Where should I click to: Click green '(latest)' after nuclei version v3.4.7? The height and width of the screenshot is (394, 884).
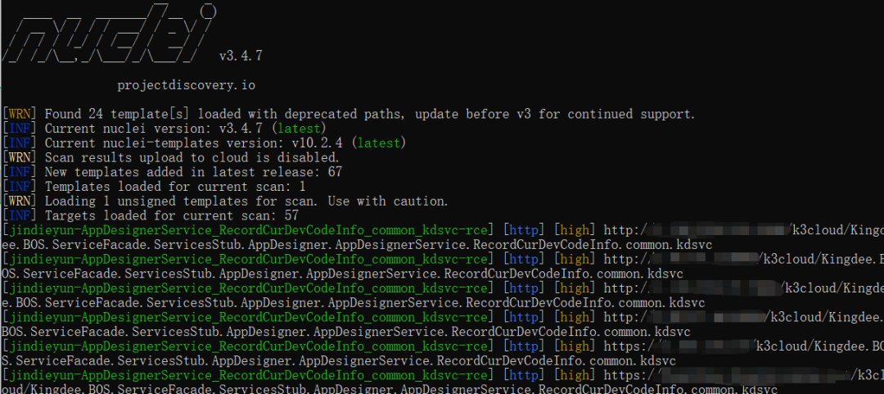pos(298,129)
